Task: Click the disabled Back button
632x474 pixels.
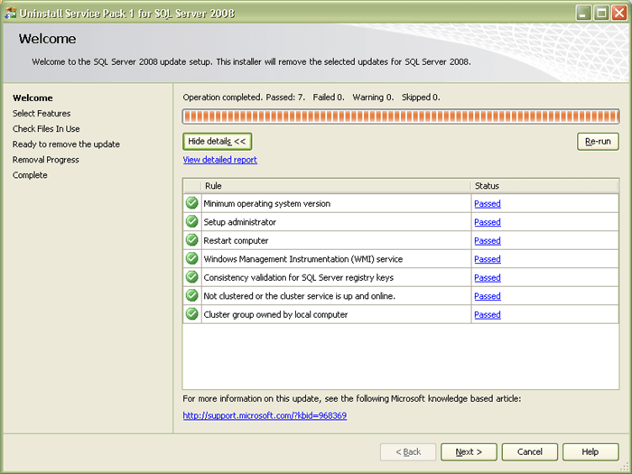Action: [408, 451]
